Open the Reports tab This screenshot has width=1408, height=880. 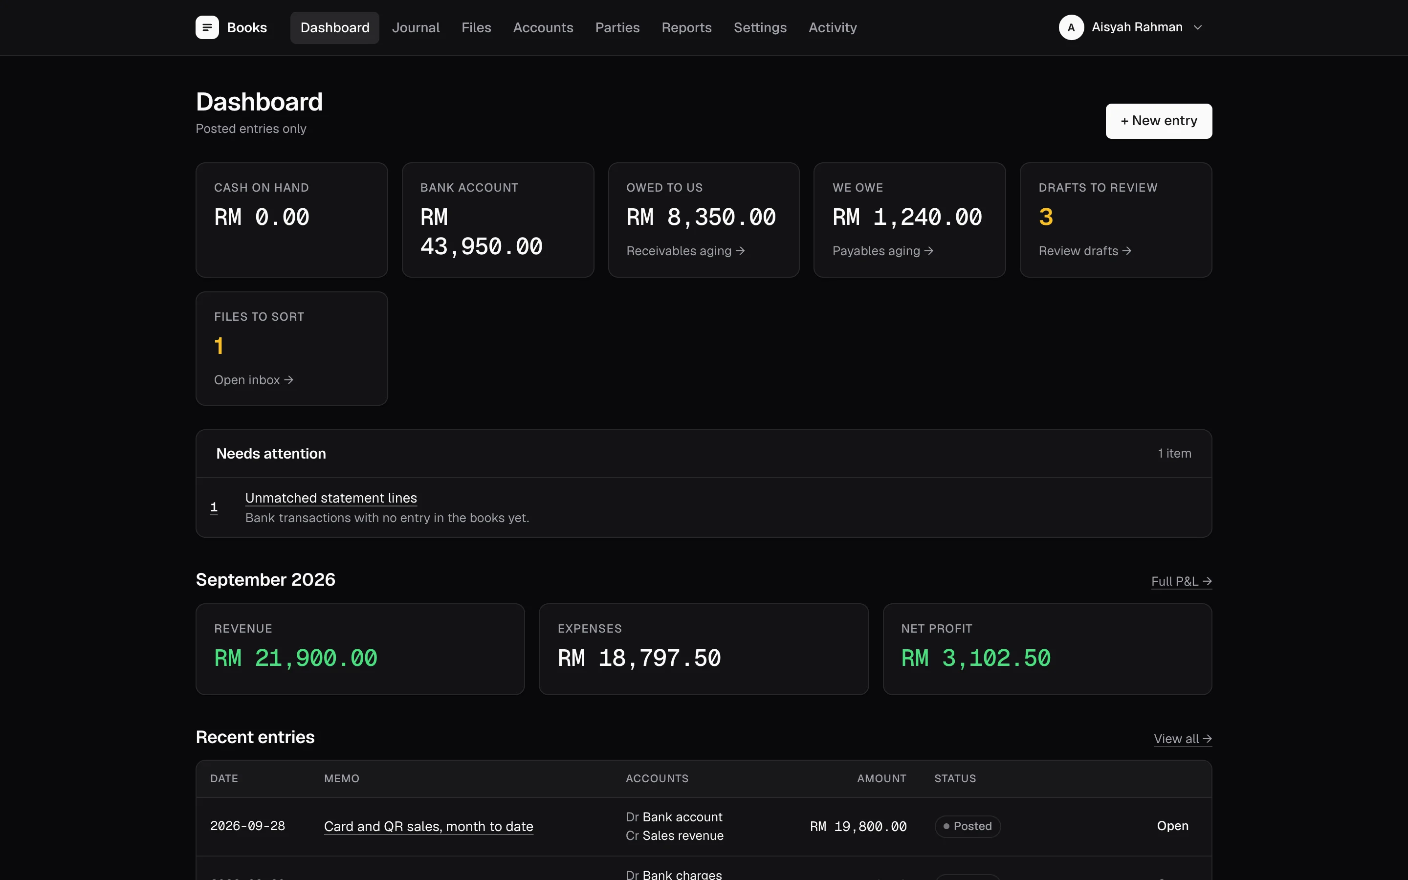(x=686, y=27)
